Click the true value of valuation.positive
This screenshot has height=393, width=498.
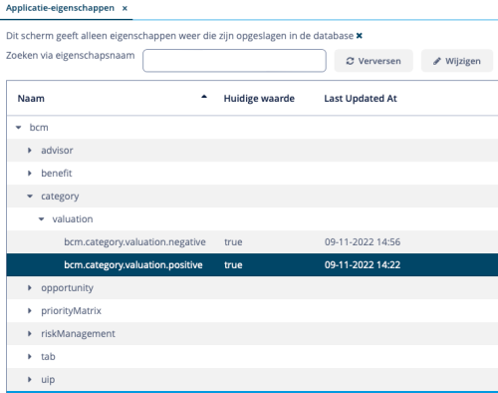pyautogui.click(x=233, y=265)
